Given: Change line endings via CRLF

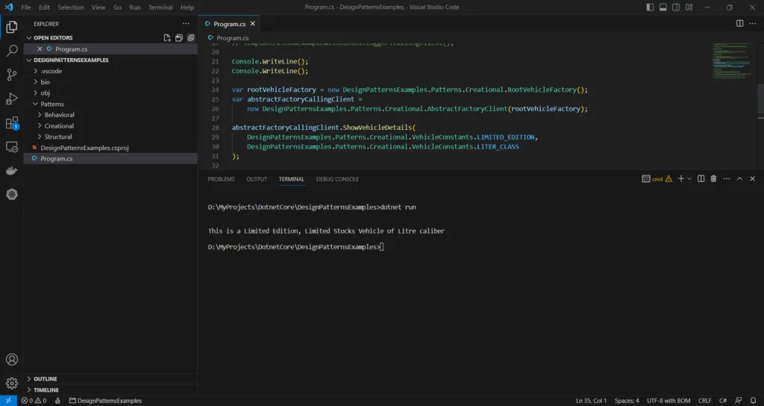Looking at the screenshot, I should 704,401.
